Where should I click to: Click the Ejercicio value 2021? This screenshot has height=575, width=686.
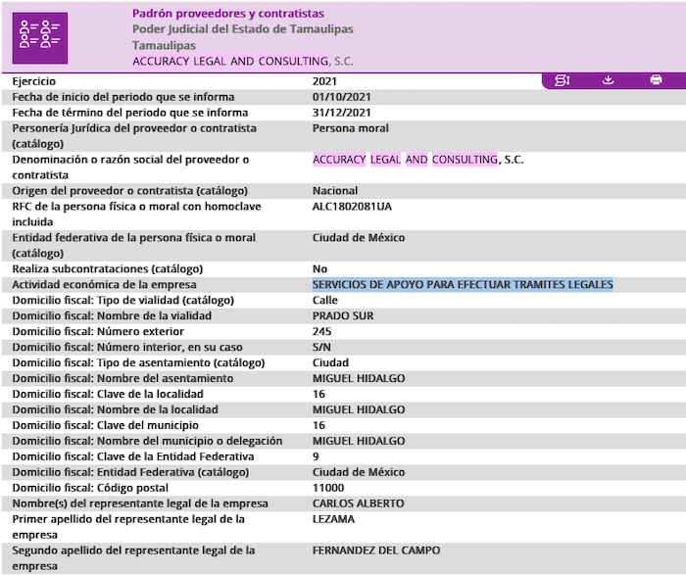(x=325, y=81)
